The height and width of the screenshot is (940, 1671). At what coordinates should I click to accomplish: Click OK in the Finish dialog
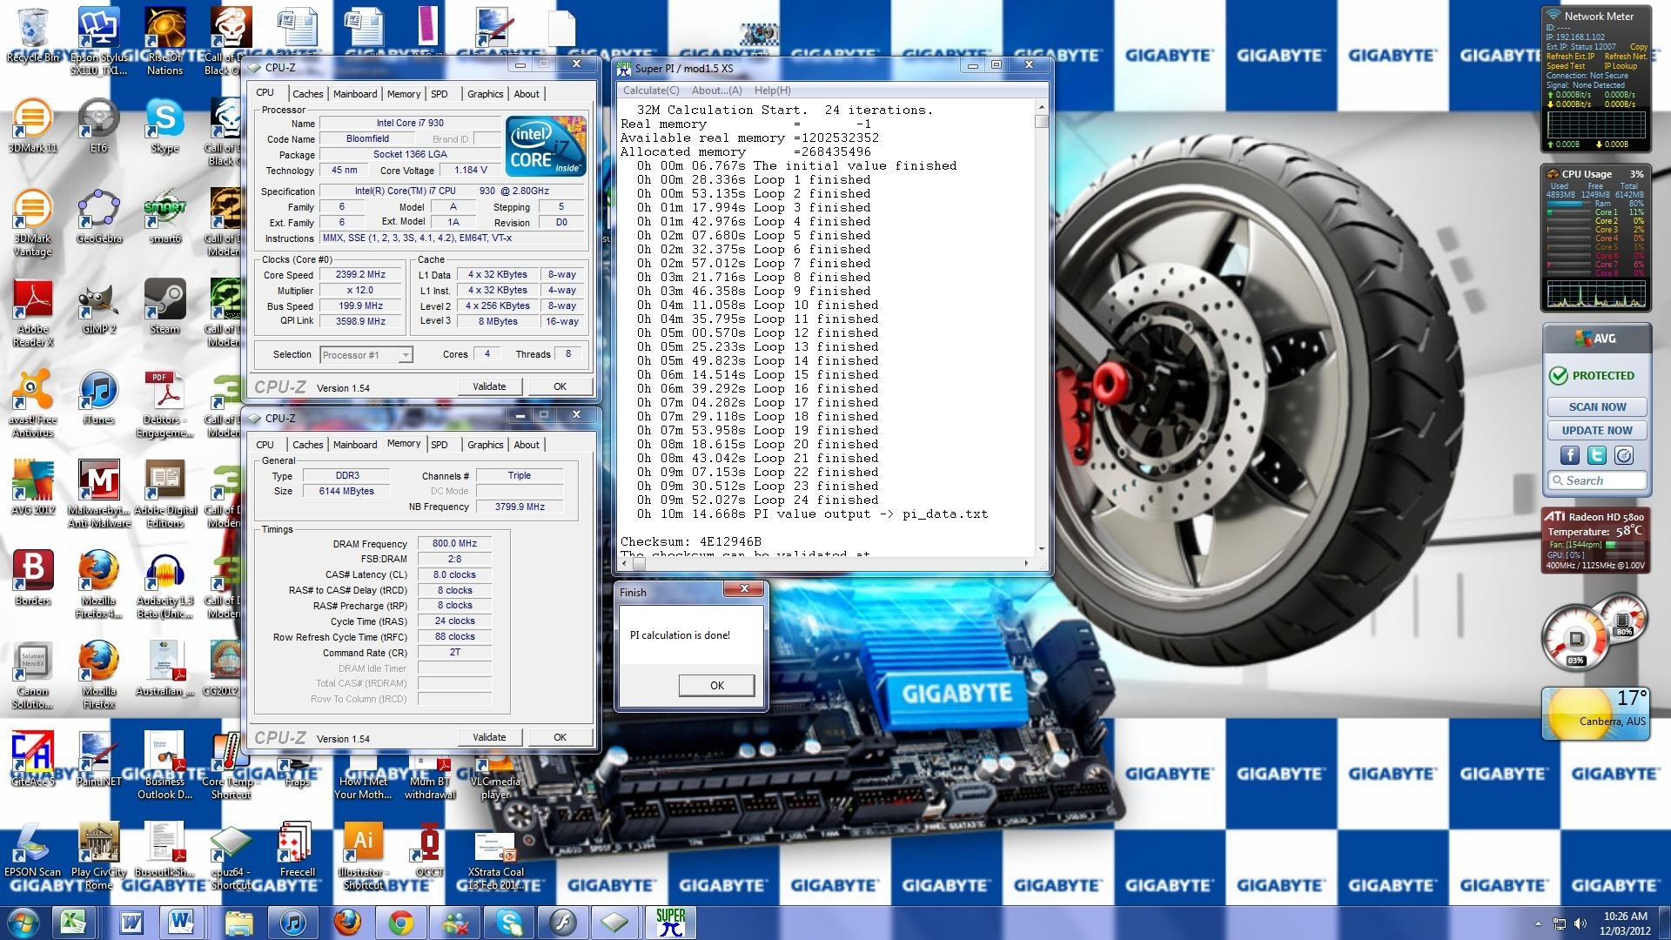click(717, 685)
